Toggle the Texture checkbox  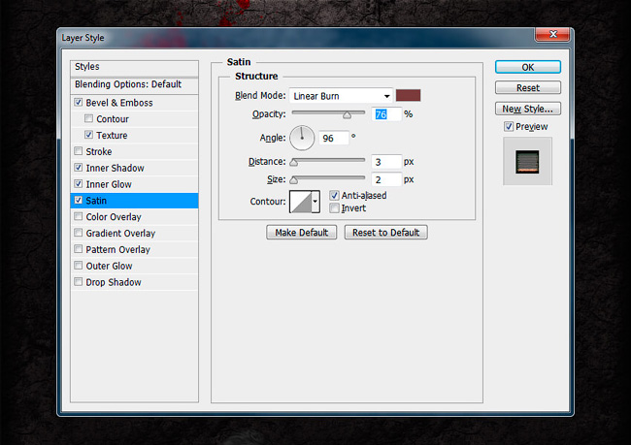coord(89,135)
